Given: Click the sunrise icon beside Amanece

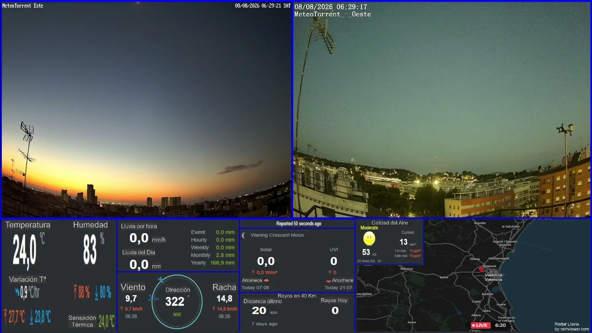Looking at the screenshot, I should click(266, 280).
